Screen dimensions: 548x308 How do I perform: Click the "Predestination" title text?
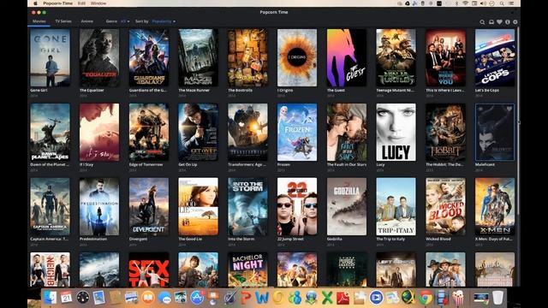(93, 240)
